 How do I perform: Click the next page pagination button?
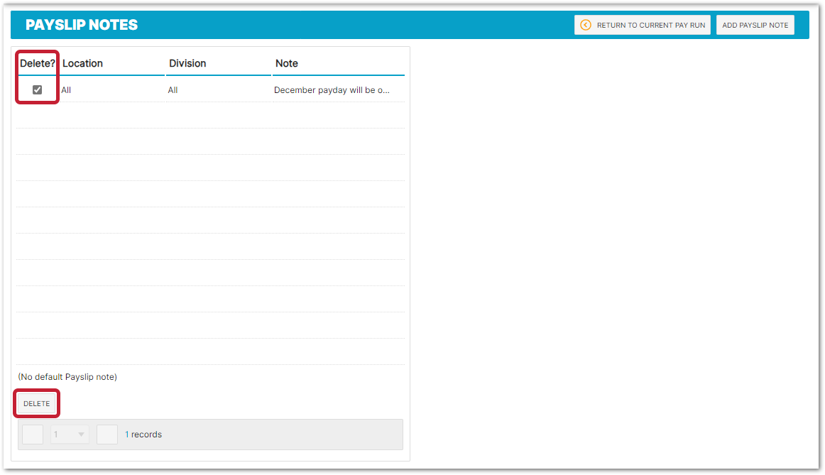click(x=107, y=435)
